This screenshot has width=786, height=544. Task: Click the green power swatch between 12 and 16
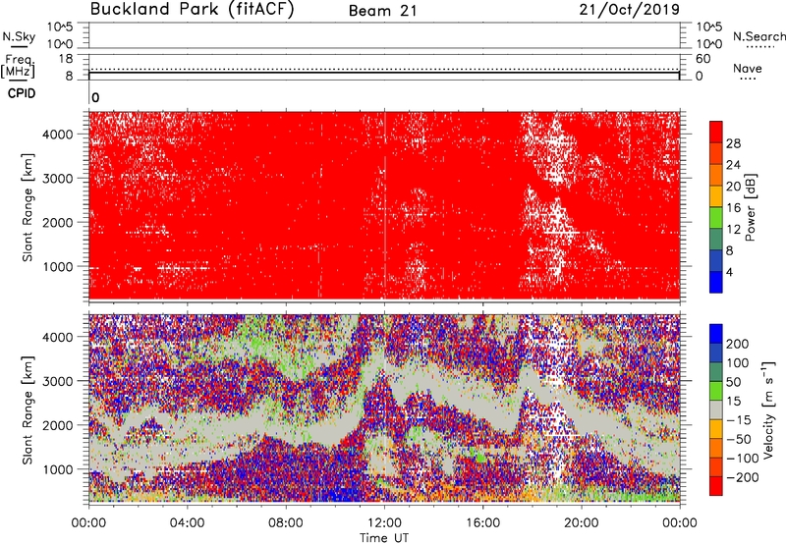click(716, 218)
